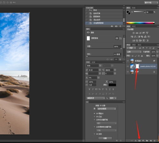Select the 3D 体积 radio option
The image size is (159, 143).
(x=94, y=134)
